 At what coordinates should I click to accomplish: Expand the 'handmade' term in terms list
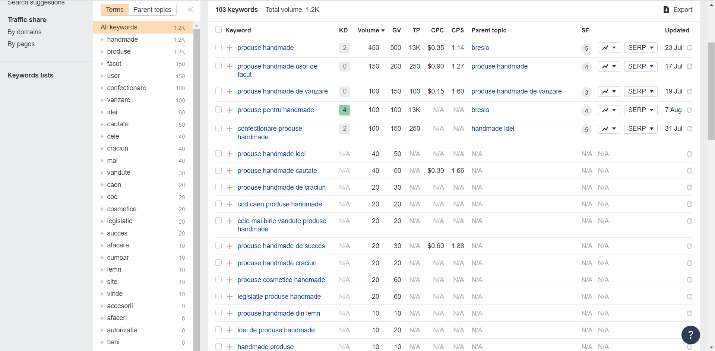point(102,39)
